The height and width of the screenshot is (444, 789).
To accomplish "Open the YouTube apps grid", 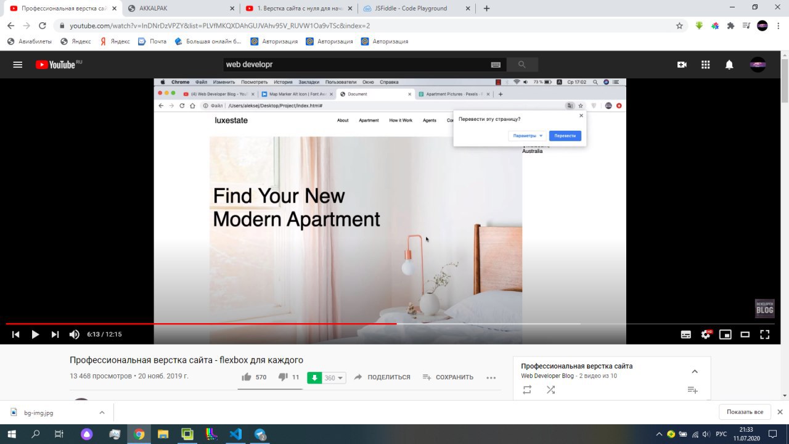I will [x=706, y=64].
